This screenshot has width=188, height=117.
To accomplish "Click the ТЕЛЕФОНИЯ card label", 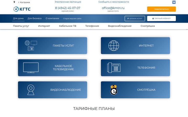I will (x=146, y=68).
